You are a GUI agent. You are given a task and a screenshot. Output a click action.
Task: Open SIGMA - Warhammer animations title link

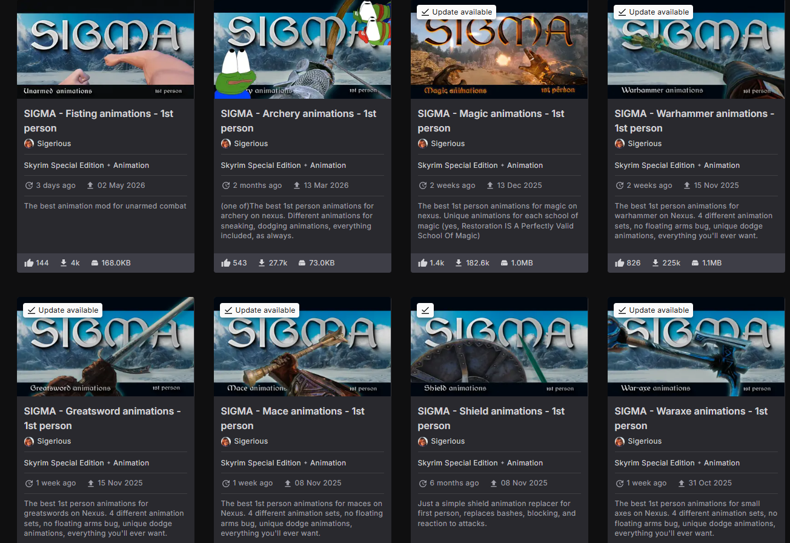tap(694, 121)
